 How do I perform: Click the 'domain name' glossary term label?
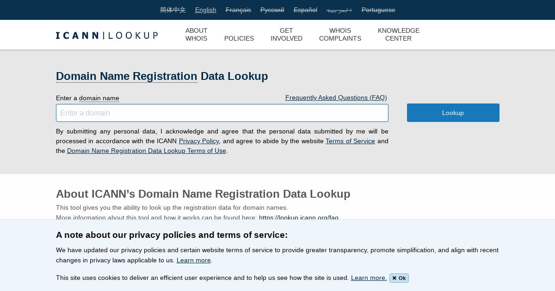(99, 98)
